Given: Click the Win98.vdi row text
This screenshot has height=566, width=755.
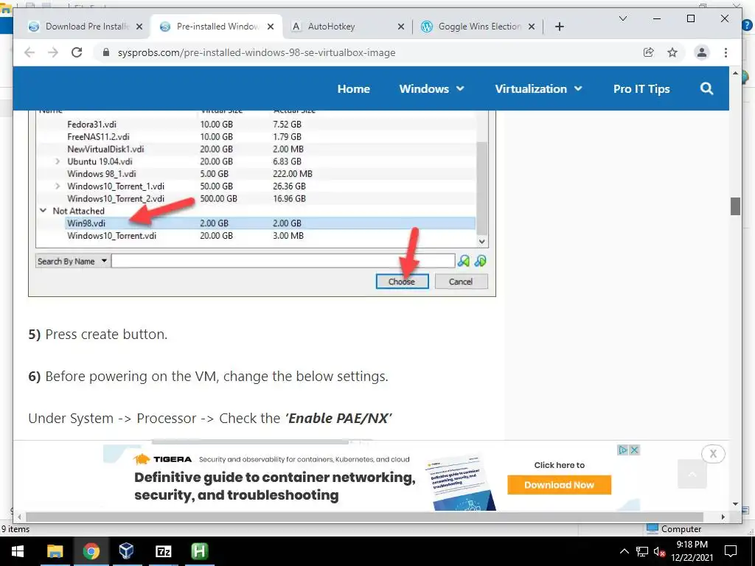Looking at the screenshot, I should (86, 223).
